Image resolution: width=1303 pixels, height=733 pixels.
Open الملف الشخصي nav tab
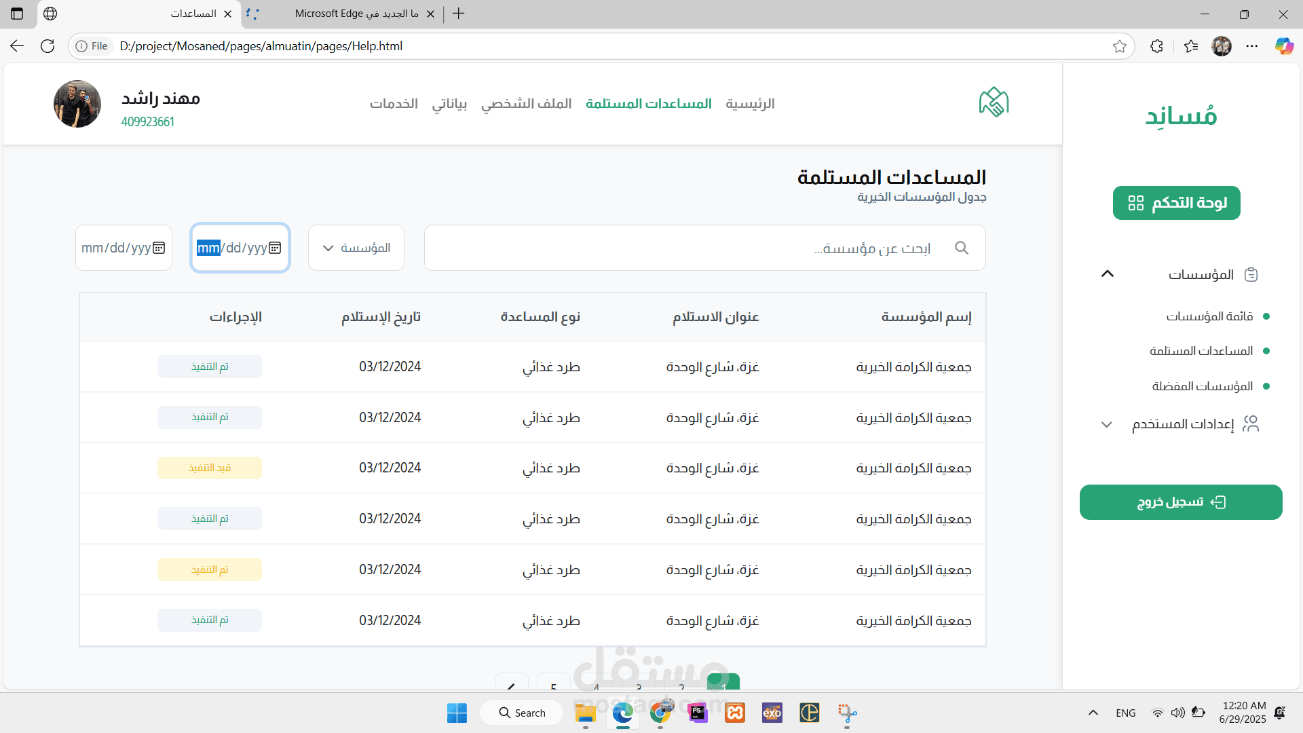[527, 104]
